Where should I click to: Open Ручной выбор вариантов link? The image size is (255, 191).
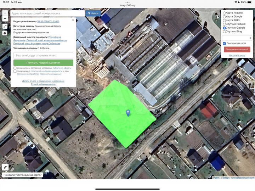pyautogui.click(x=43, y=84)
